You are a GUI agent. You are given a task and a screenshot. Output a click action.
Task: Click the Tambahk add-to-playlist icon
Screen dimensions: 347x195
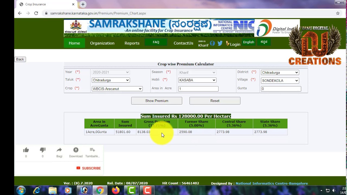[92, 150]
